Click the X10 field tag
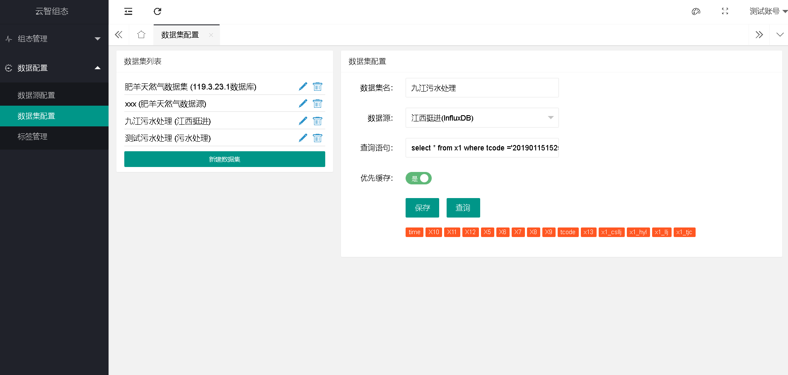The width and height of the screenshot is (788, 375). tap(434, 232)
